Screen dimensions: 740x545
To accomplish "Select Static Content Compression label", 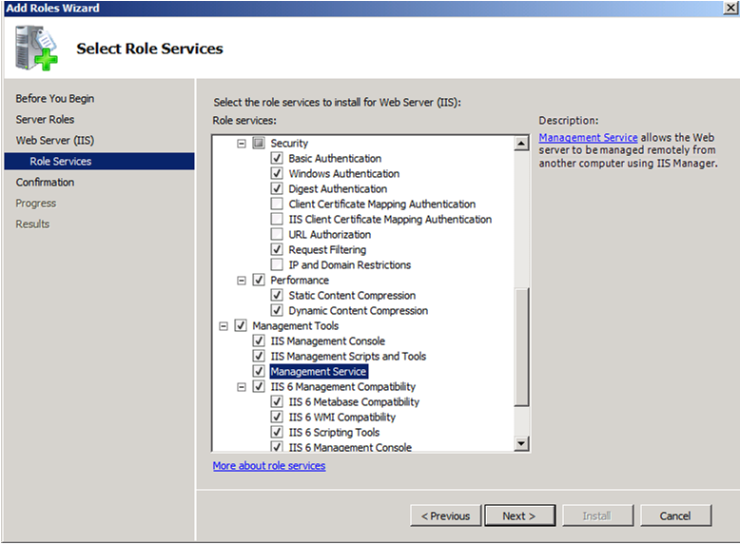I will 352,296.
